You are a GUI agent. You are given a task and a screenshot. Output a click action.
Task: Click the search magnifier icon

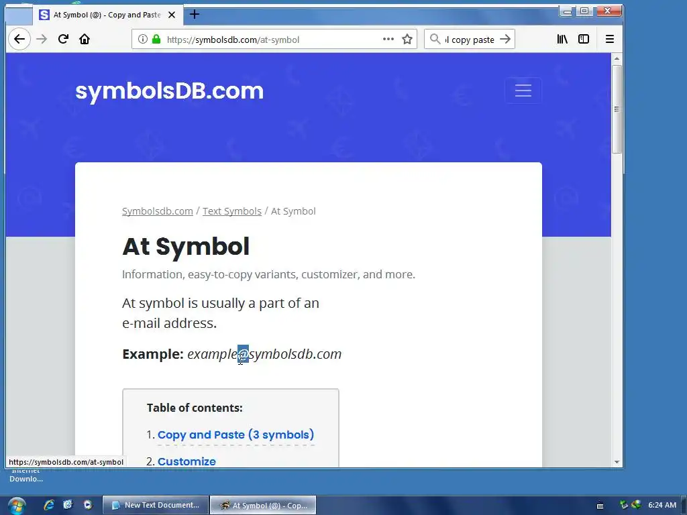435,40
